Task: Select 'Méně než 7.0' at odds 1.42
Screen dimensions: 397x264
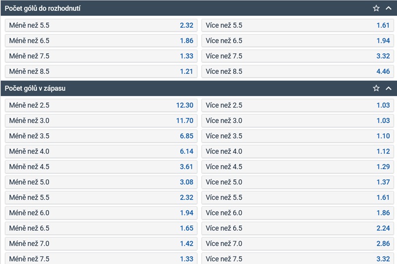Action: point(101,243)
